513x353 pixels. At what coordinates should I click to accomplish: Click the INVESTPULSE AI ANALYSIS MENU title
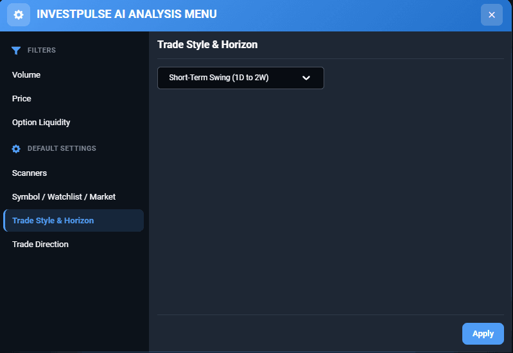(x=126, y=14)
